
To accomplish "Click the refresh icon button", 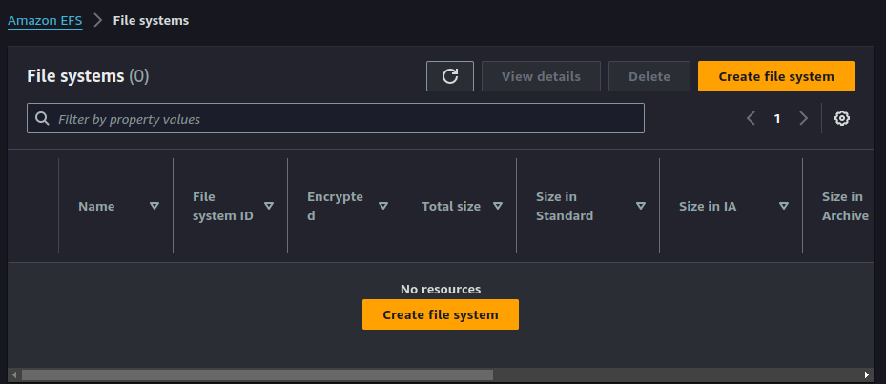I will [x=450, y=76].
